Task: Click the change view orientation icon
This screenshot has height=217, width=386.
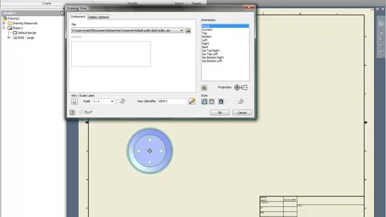Action: click(x=204, y=87)
